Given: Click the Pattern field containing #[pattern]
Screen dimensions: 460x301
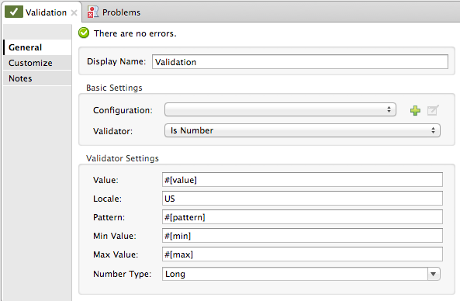Looking at the screenshot, I should pyautogui.click(x=303, y=217).
